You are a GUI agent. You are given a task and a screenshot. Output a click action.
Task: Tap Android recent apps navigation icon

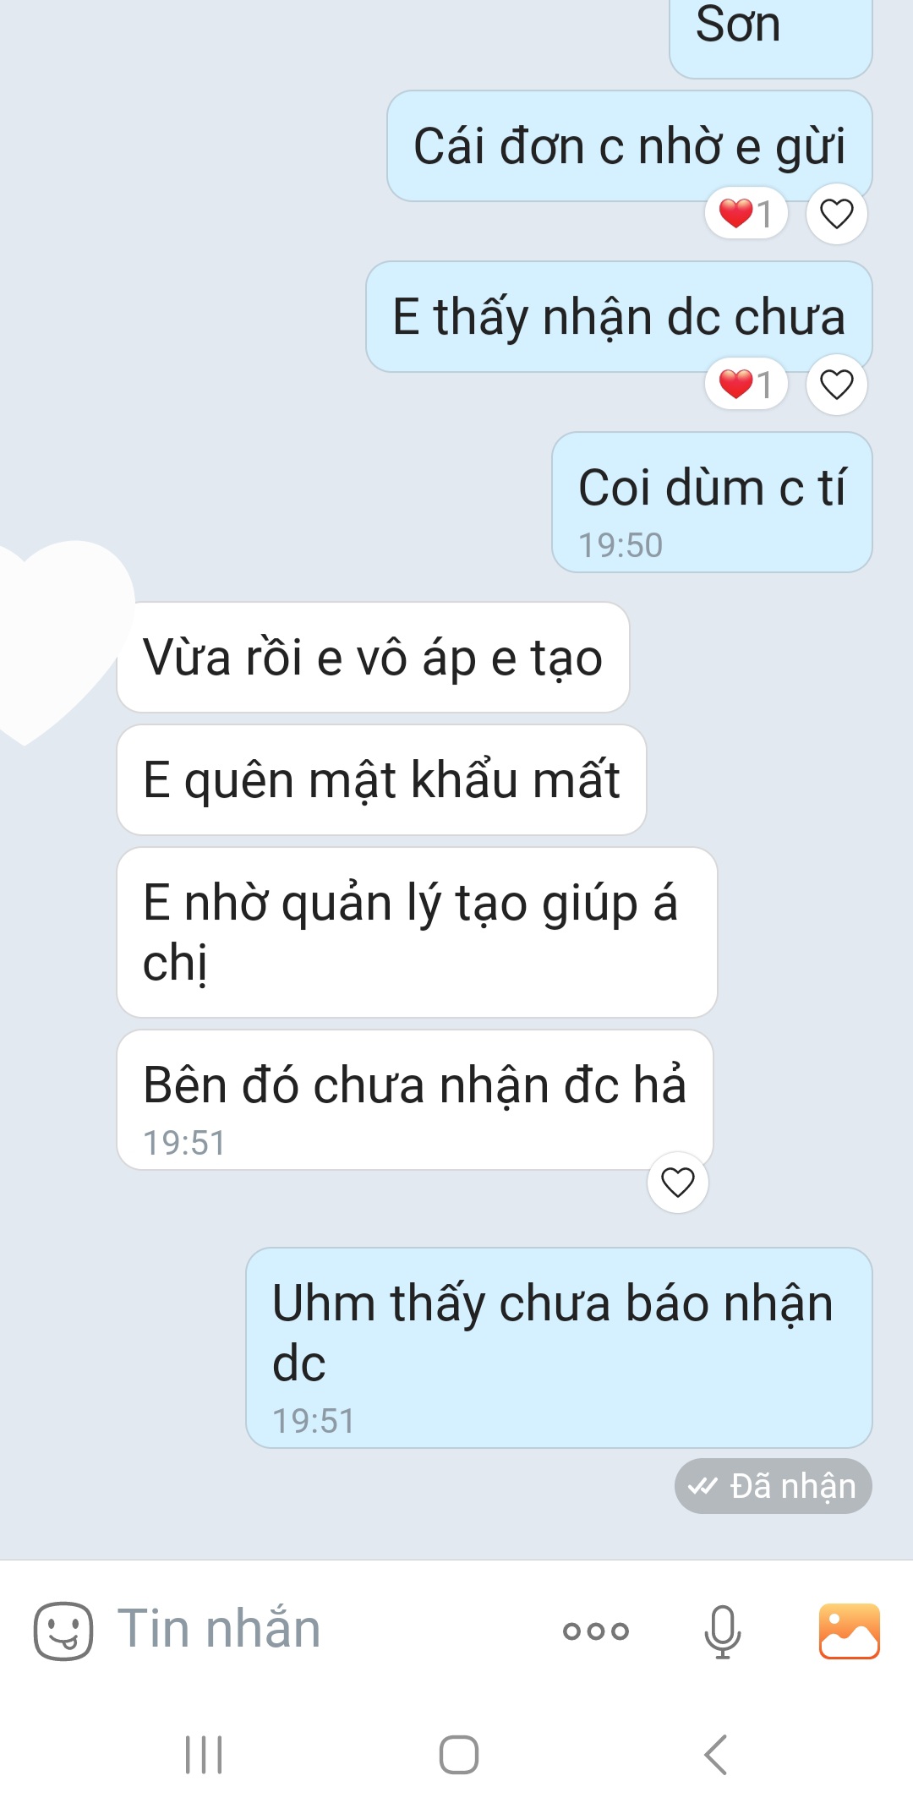point(204,1755)
